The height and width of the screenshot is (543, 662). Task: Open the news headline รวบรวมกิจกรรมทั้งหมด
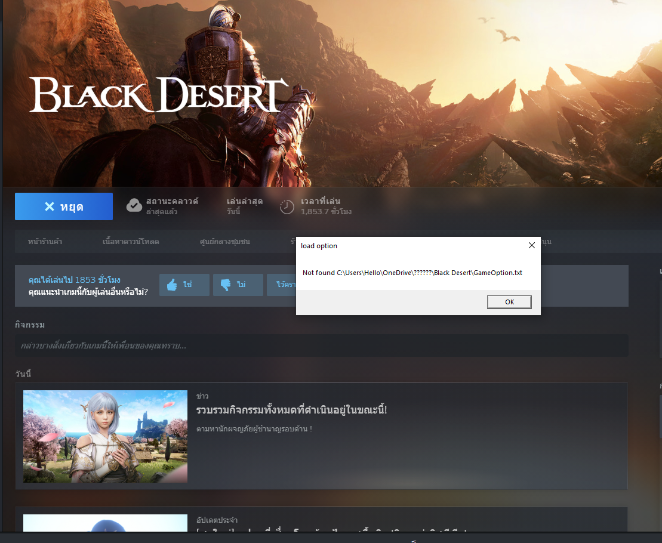point(291,410)
